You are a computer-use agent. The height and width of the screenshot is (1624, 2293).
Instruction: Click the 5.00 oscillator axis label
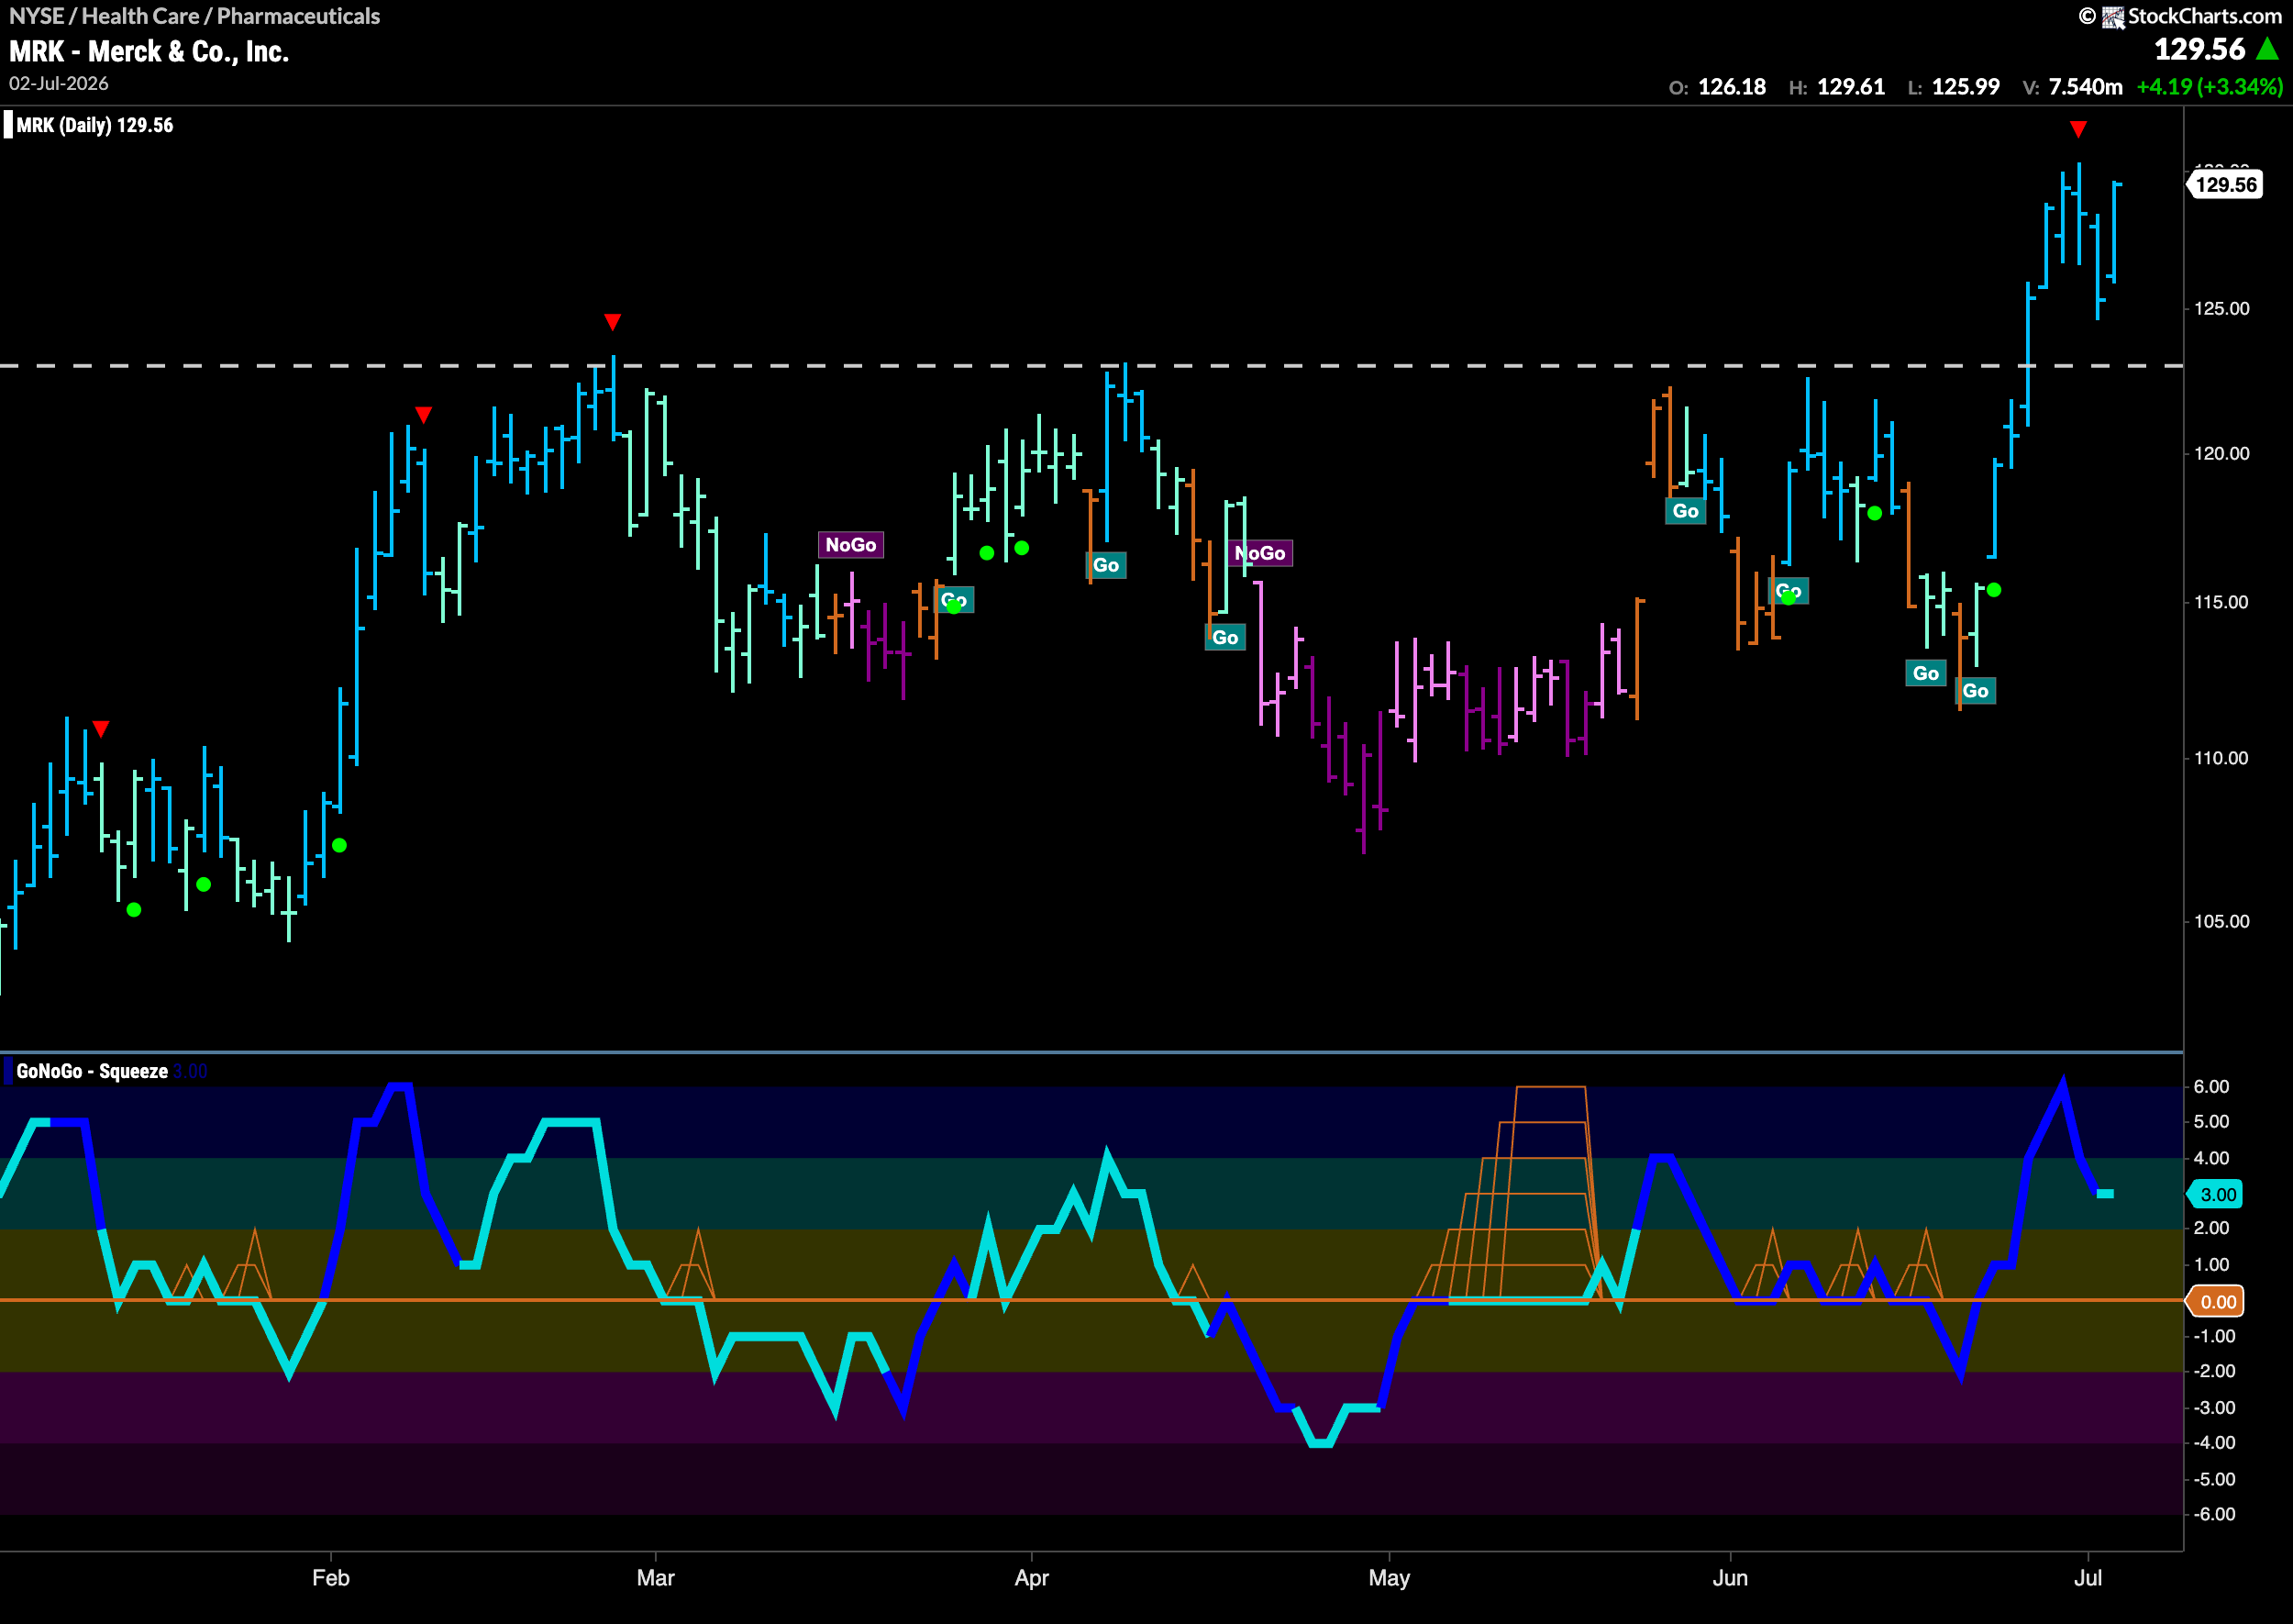2211,1122
